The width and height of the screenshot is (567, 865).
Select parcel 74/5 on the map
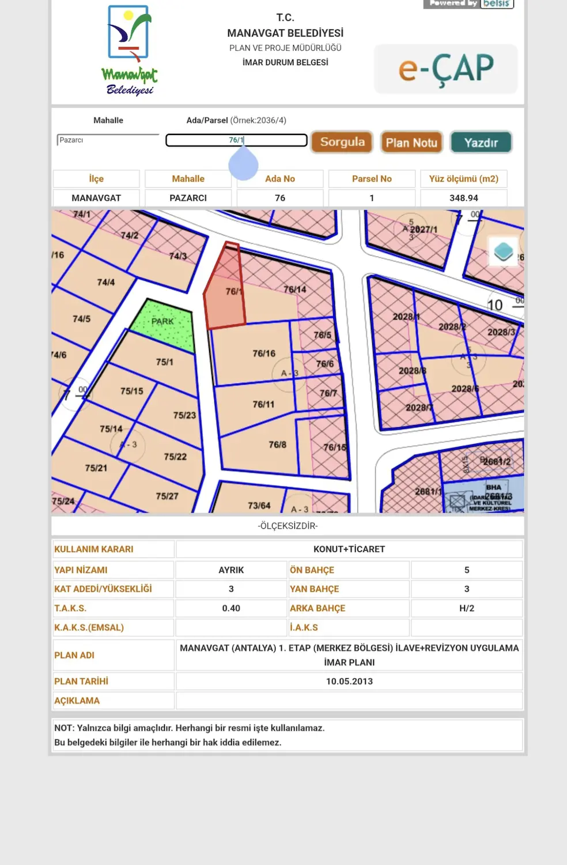click(81, 318)
